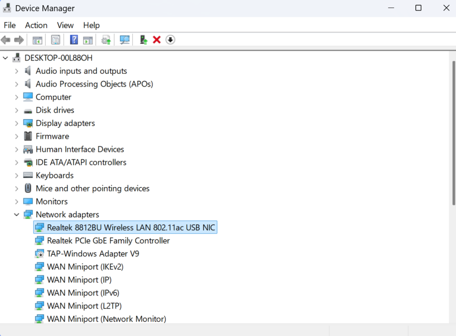Collapse the Network adapters category
Viewport: 456px width, 336px height.
[17, 215]
